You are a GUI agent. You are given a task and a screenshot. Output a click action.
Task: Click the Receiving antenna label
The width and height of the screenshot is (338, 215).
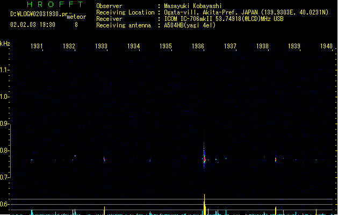point(124,25)
